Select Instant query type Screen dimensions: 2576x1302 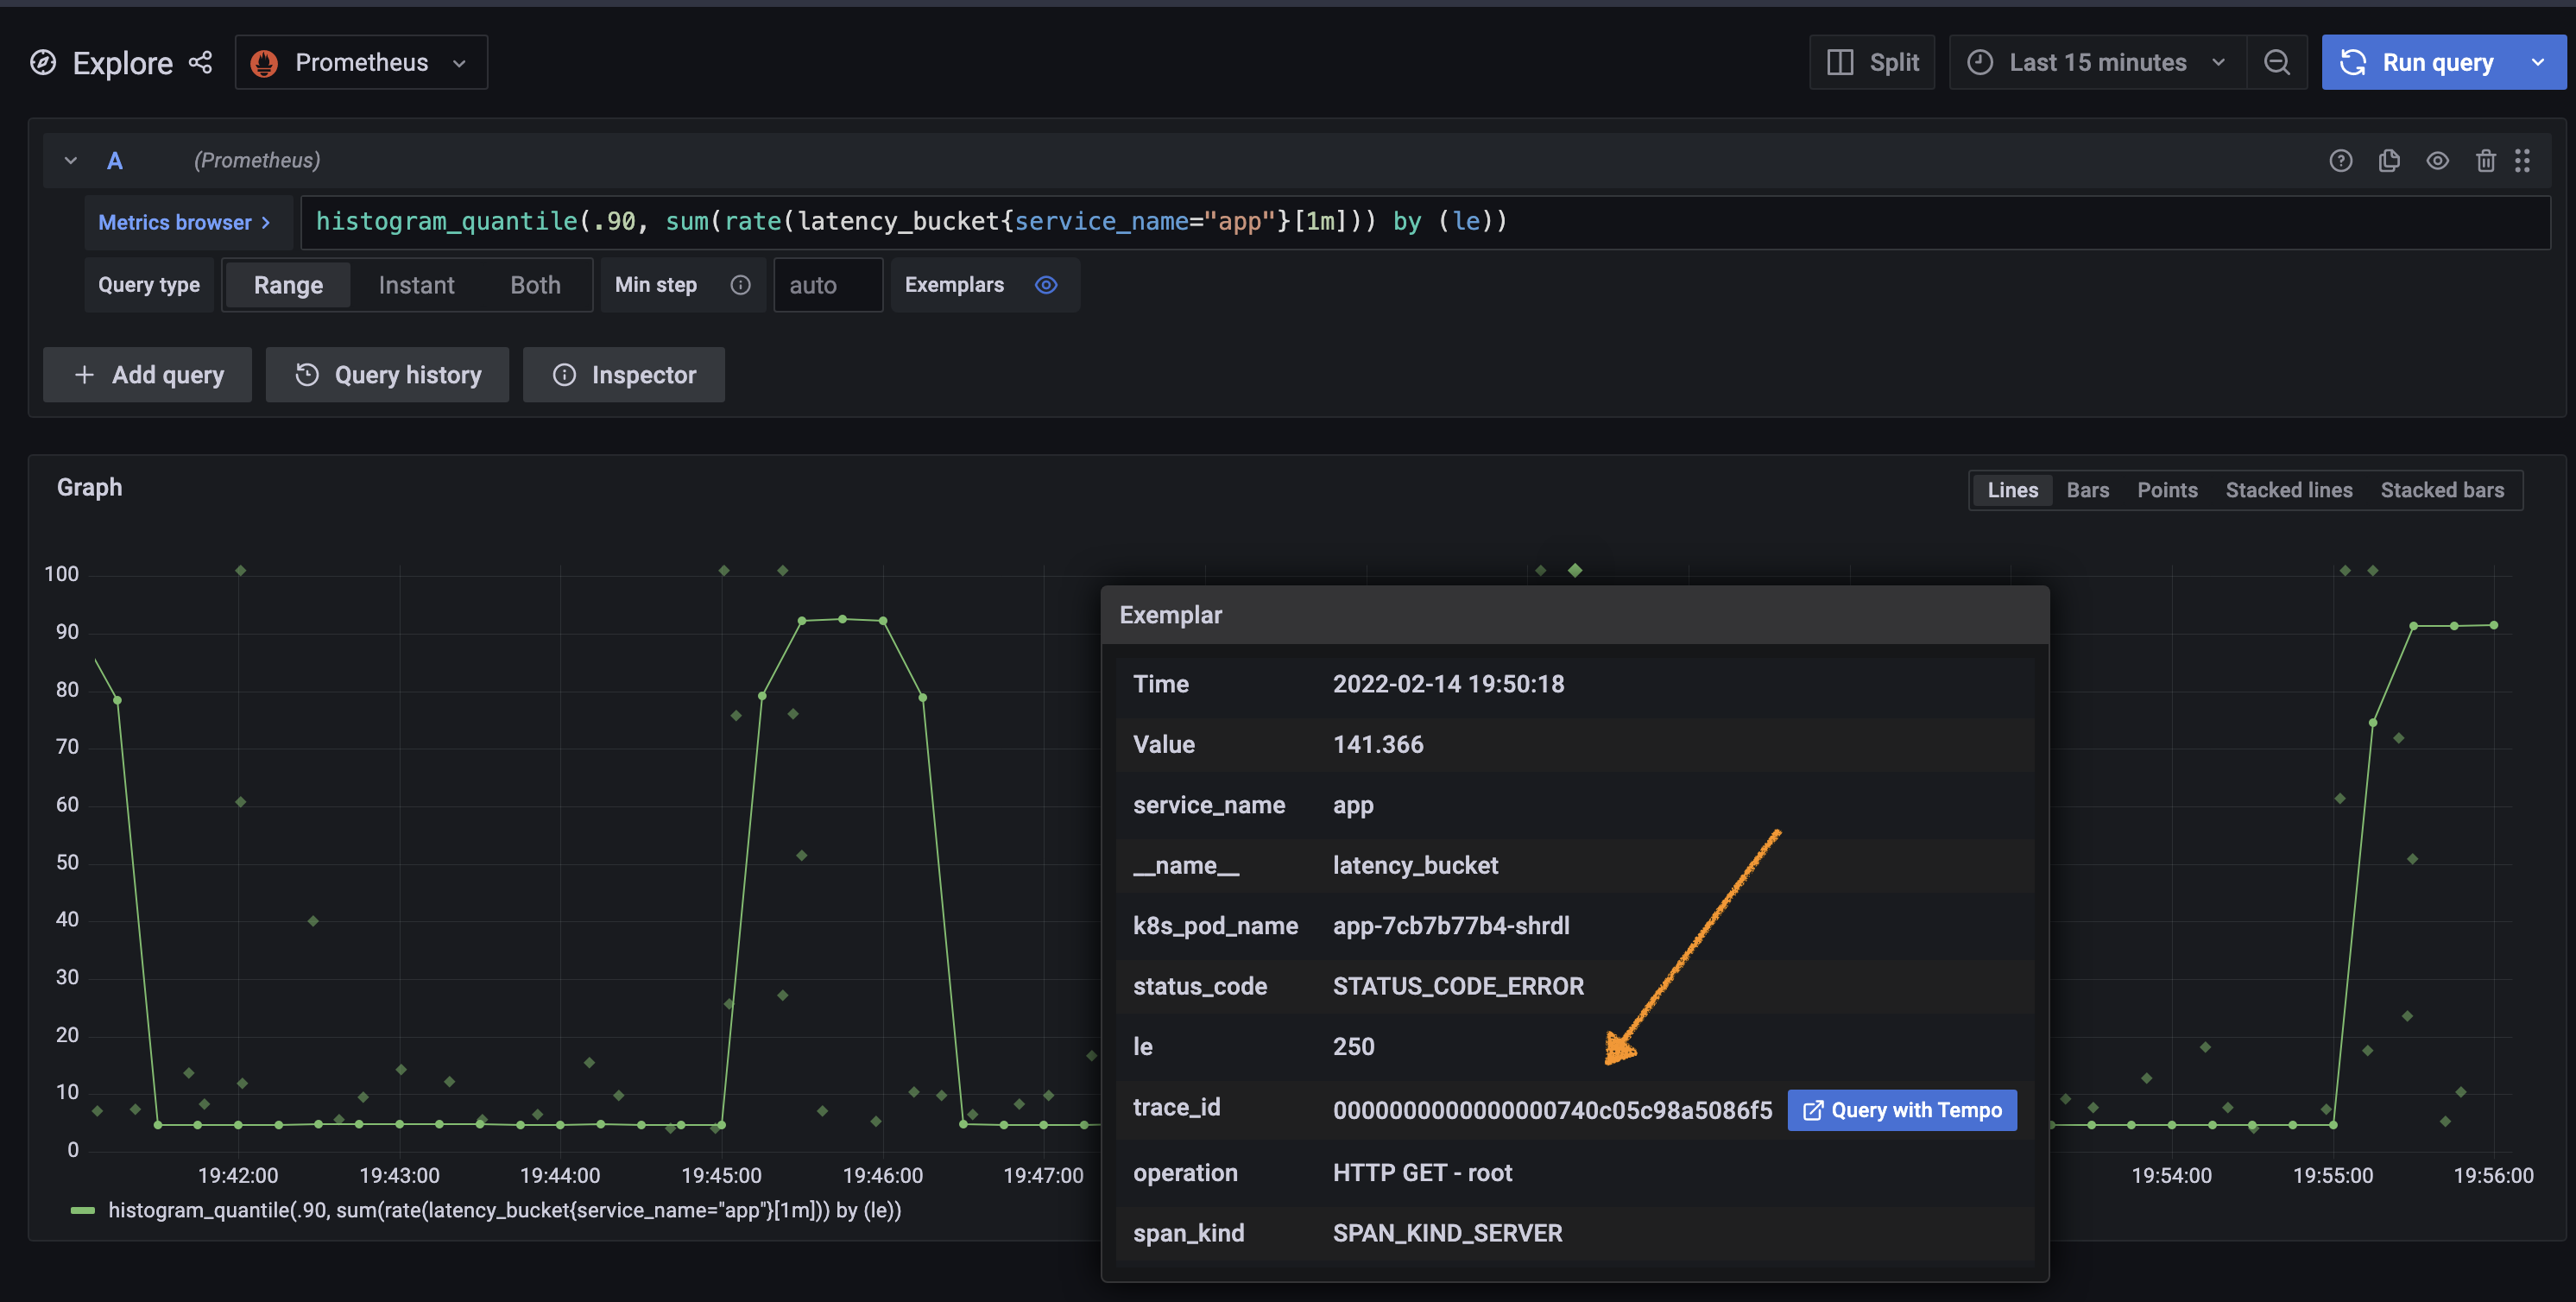pos(416,285)
